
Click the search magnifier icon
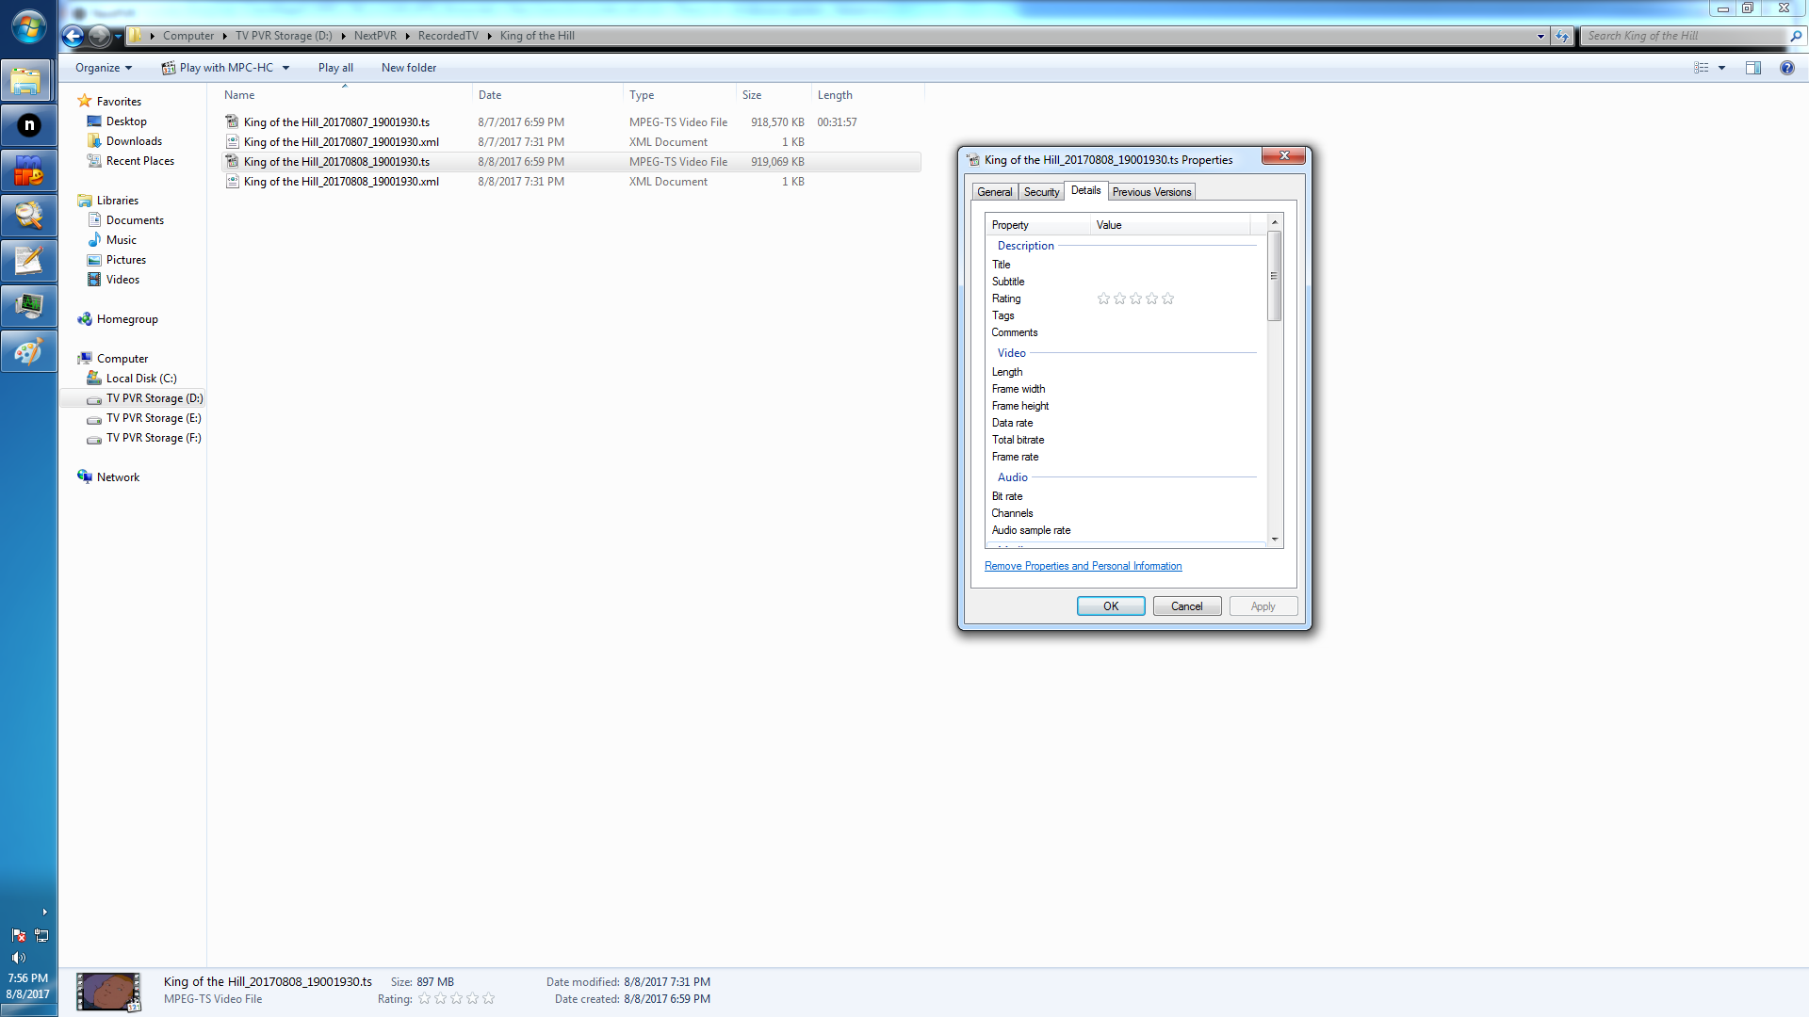(x=1796, y=36)
